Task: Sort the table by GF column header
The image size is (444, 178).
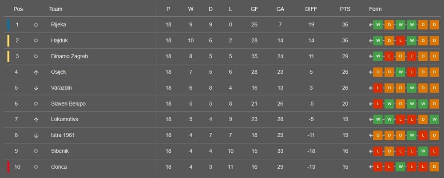Action: click(x=254, y=9)
